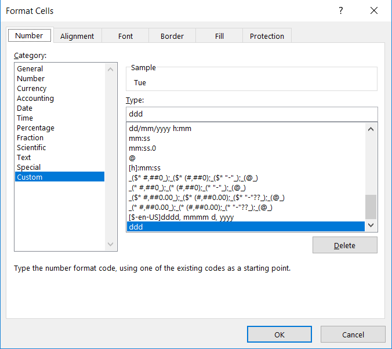The width and height of the screenshot is (392, 349).
Task: Click the Type input field
Action: 251,114
